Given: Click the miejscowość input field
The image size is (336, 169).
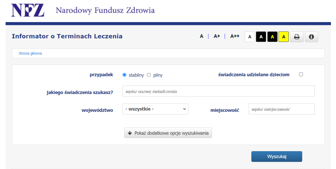Looking at the screenshot, I should (281, 109).
